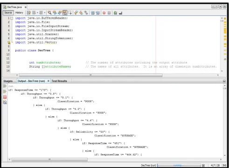This screenshot has height=168, width=229.
Task: Click the 'int numAttributes;' declaration
Action: tap(45, 63)
